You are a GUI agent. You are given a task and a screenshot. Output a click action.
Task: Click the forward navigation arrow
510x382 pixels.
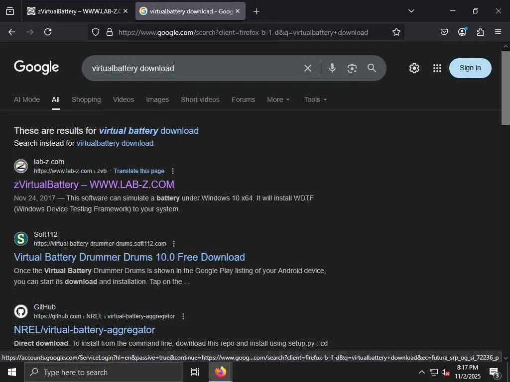click(x=30, y=32)
